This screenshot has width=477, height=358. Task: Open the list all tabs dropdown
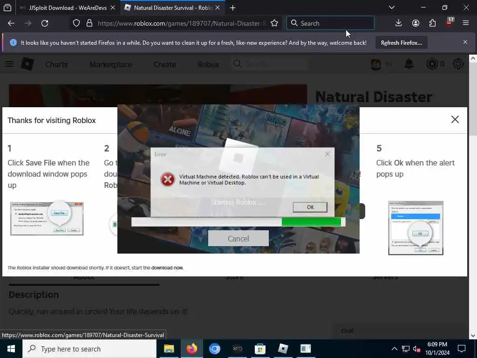[x=391, y=7]
